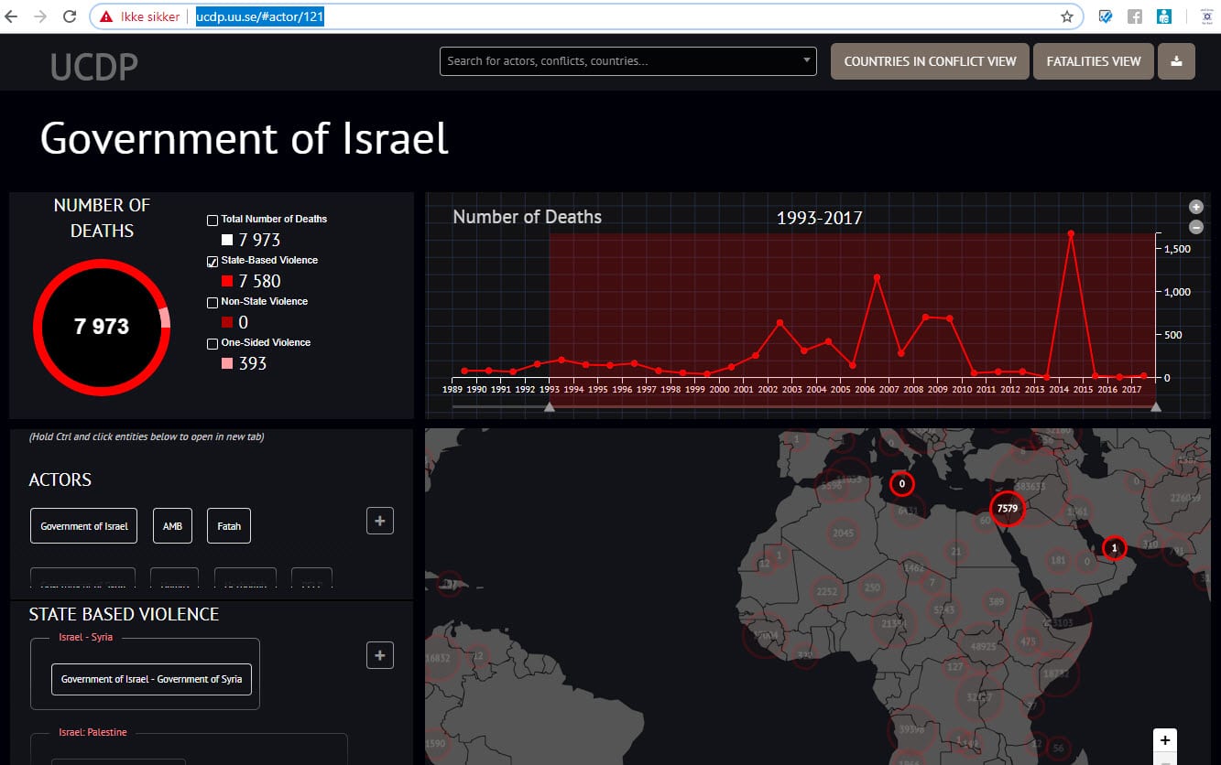Reload the page with browser refresh icon
Viewport: 1221px width, 765px height.
point(70,16)
